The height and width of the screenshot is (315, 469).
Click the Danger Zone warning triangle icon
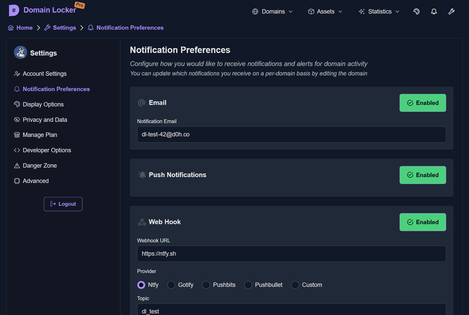coord(17,166)
